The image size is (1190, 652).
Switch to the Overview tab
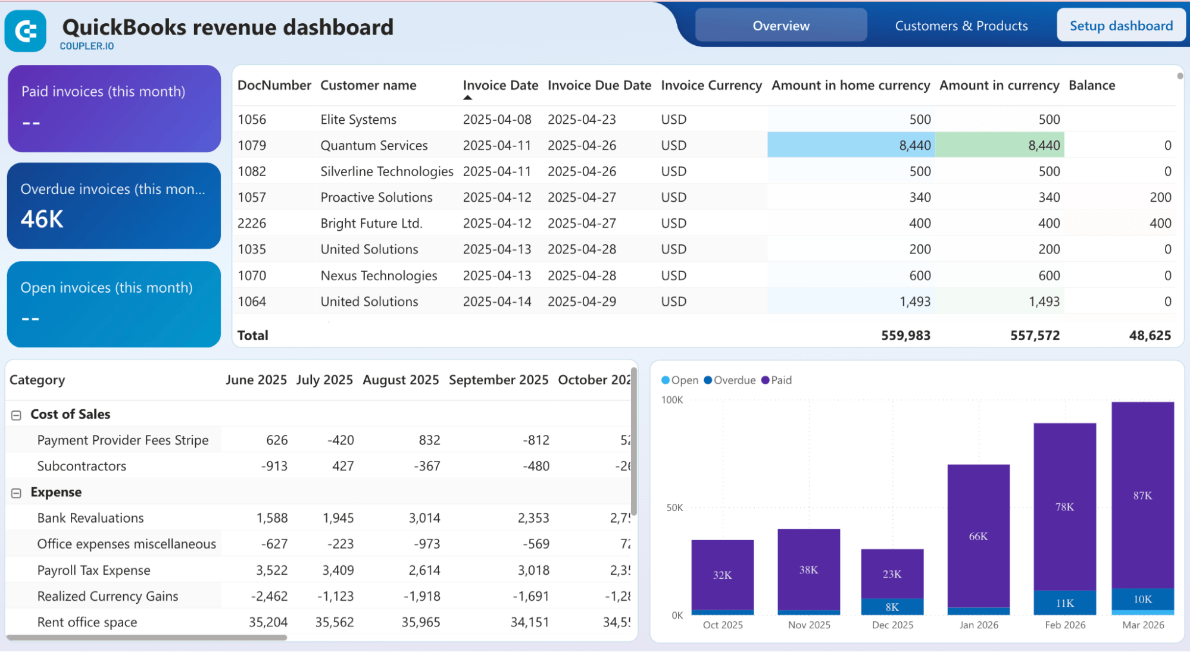click(x=781, y=26)
